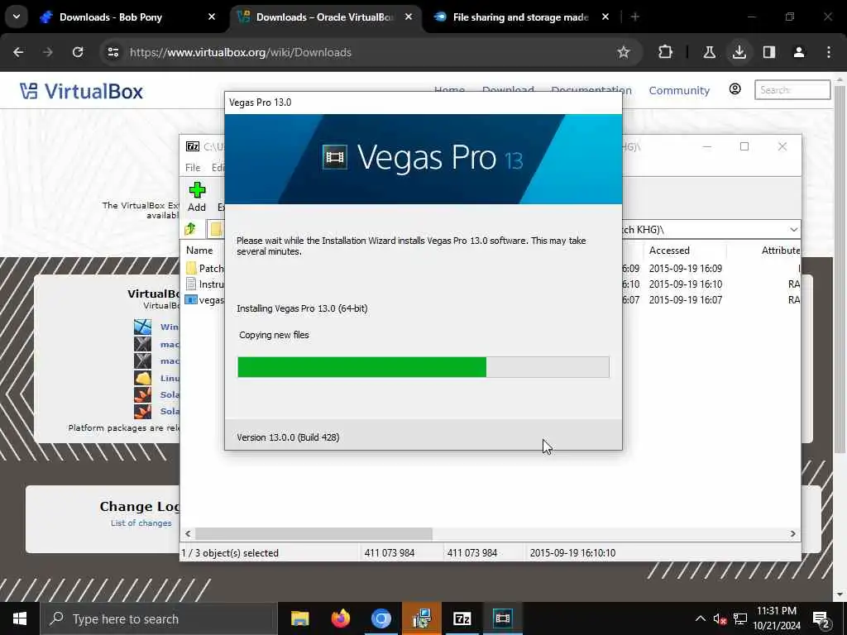The width and height of the screenshot is (847, 635).
Task: Toggle the browser side panel icon
Action: 769,52
